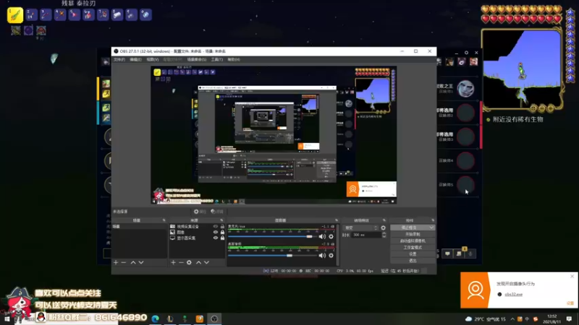Image resolution: width=579 pixels, height=325 pixels.
Task: Toggle visibility of 视频采集设备 source
Action: [x=216, y=227]
